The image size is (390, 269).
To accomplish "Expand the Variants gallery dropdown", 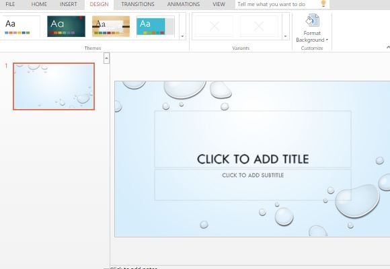I will pos(286,36).
